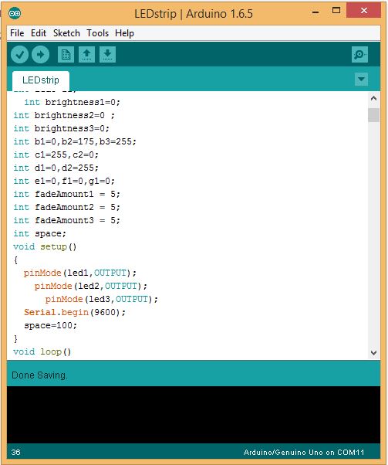Screen dimensions: 388x465
Task: Click the line 'int fadeAmount3 = 5;'
Action: tap(66, 220)
